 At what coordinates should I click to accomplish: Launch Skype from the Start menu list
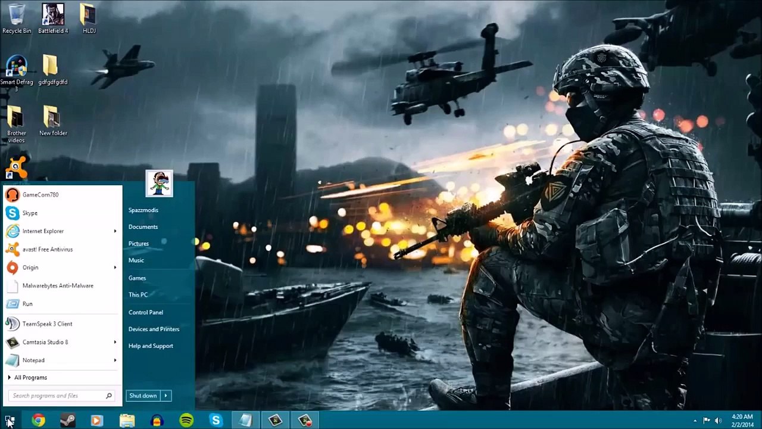tap(62, 213)
